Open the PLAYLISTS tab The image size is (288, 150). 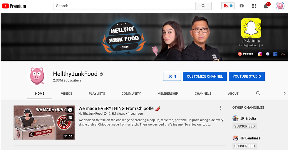click(x=97, y=93)
